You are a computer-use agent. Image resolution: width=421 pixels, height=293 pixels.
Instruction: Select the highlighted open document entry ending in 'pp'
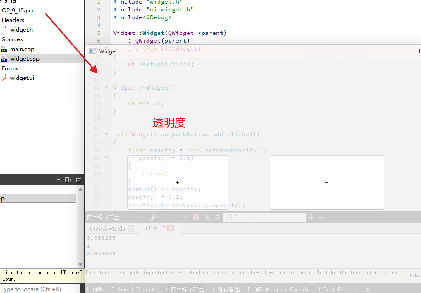(38, 198)
